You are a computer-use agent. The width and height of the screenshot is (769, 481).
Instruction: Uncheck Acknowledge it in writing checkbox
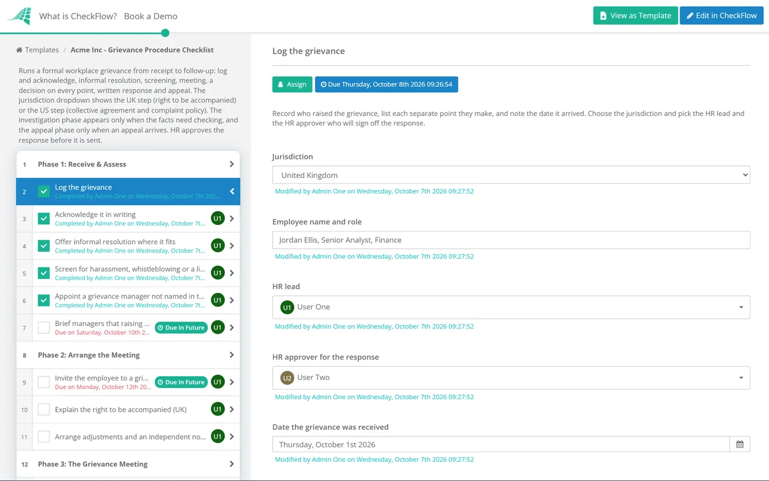(x=44, y=219)
